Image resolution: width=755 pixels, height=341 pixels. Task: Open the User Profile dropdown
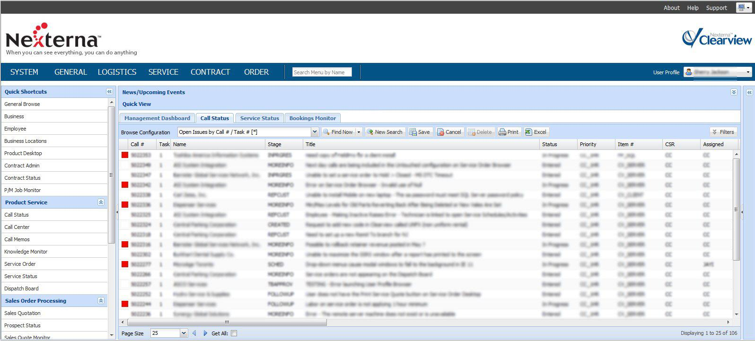coord(748,72)
